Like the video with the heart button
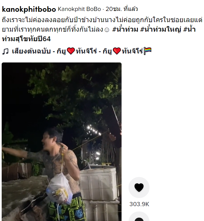Screen dimensions: 204x221 coord(139,187)
